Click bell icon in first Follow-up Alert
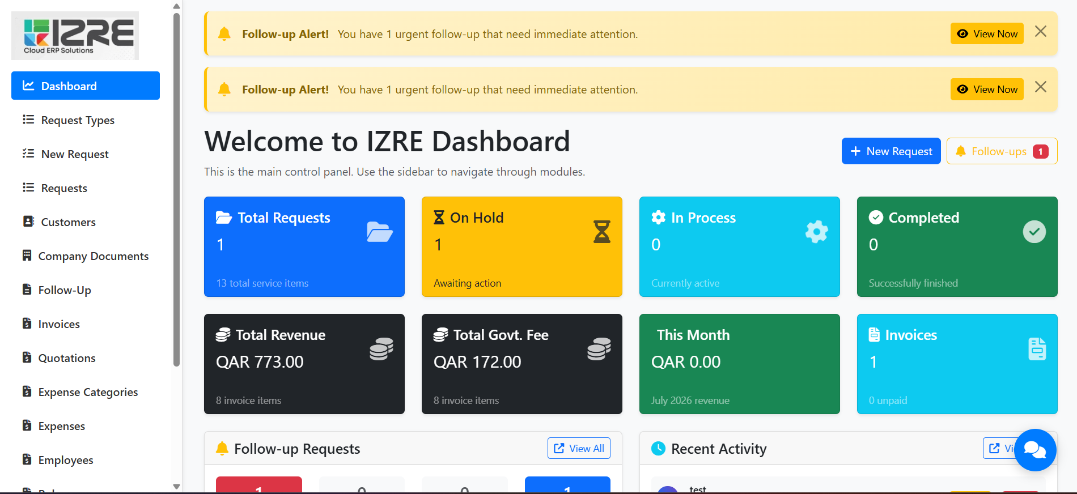This screenshot has width=1077, height=494. pyautogui.click(x=224, y=34)
